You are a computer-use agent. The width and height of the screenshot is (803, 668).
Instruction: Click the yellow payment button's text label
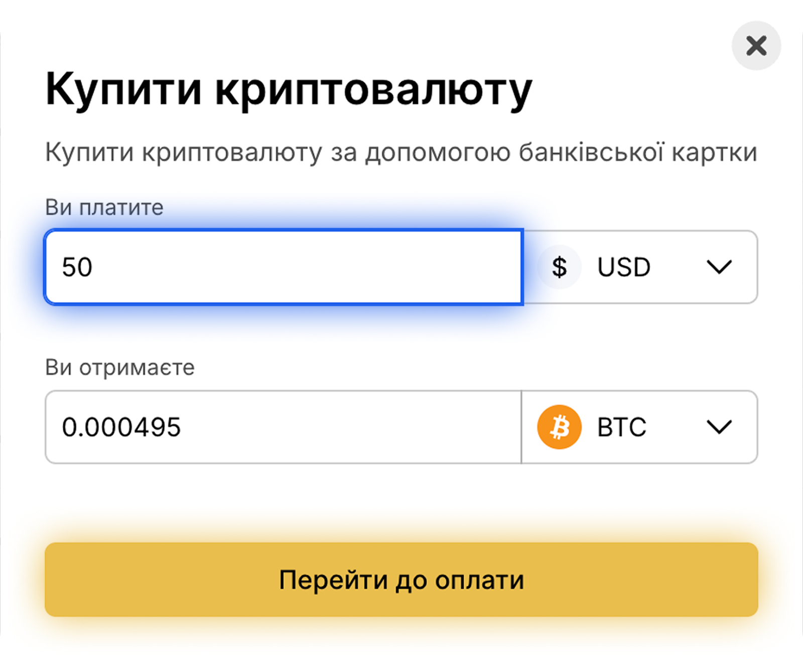click(x=401, y=580)
